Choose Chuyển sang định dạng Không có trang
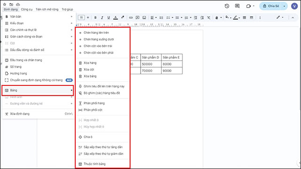 (x=39, y=80)
